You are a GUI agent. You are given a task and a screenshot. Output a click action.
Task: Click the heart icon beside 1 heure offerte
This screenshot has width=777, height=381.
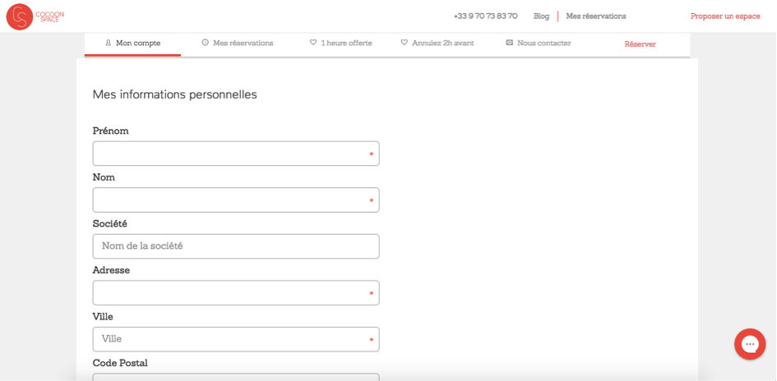point(313,43)
